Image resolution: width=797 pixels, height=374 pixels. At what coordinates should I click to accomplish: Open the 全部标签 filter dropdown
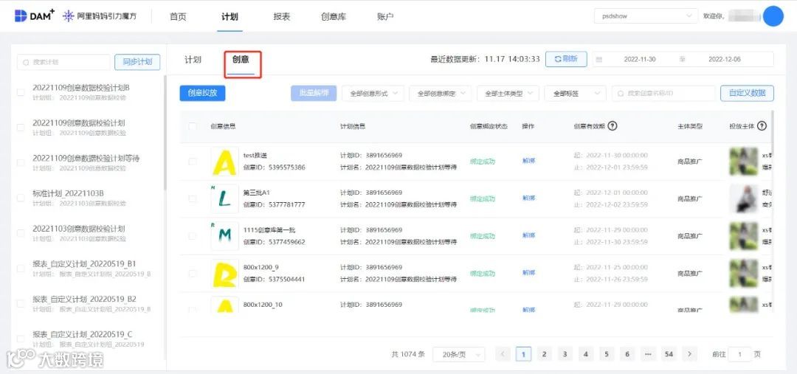575,94
